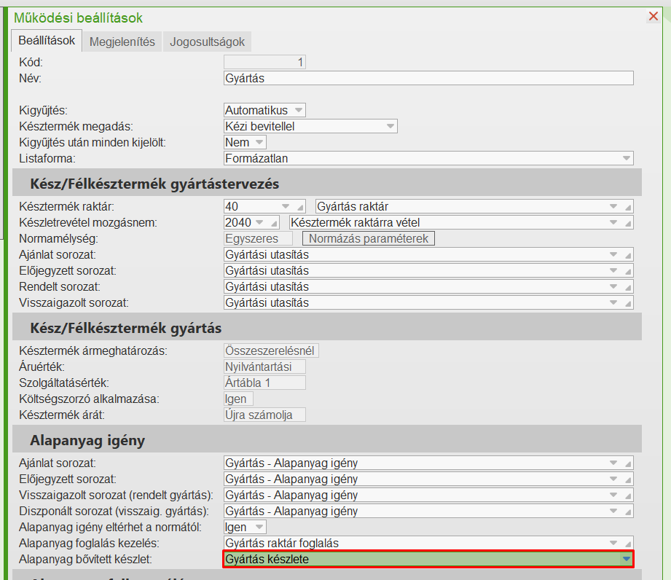Viewport: 671px width, 580px height.
Task: Open the Késztermék raktárra vétel dropdown
Action: point(613,222)
